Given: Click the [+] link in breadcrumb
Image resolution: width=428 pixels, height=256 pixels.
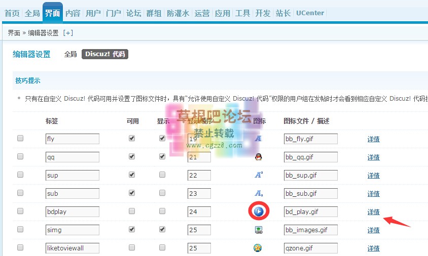Looking at the screenshot, I should click(x=68, y=33).
